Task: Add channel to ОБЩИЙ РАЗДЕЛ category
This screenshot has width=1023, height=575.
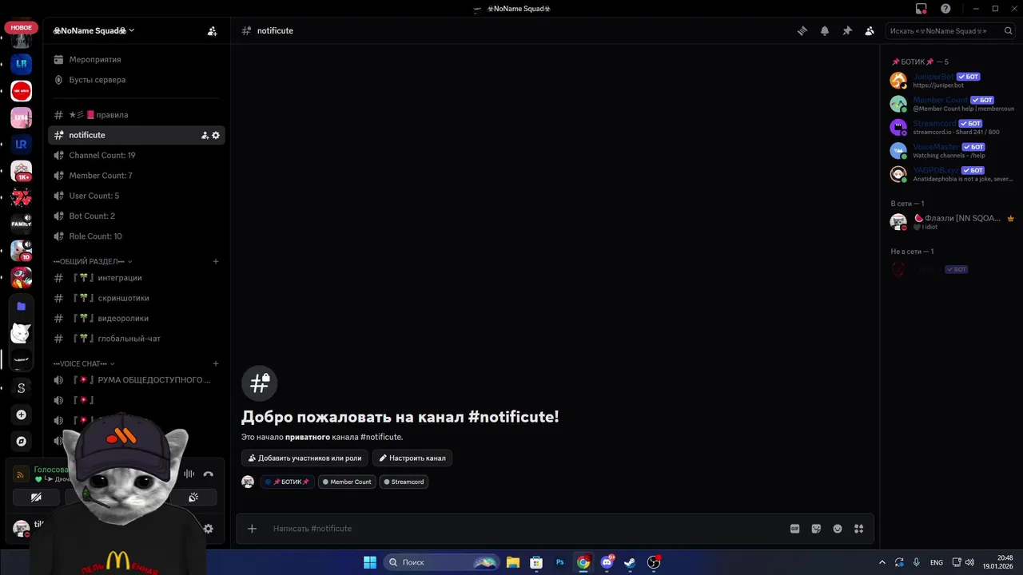Action: tap(216, 261)
